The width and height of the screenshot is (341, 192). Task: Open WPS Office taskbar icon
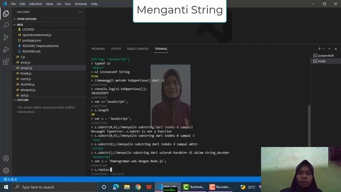[x=149, y=187]
